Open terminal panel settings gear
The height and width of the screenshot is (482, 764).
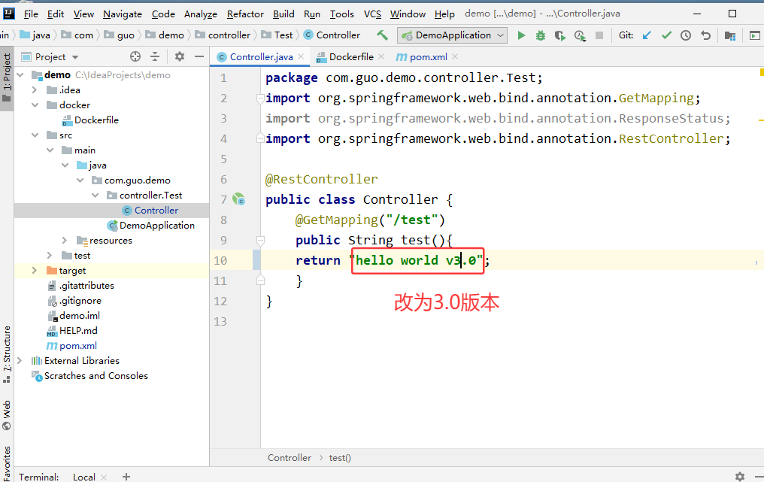coord(740,477)
